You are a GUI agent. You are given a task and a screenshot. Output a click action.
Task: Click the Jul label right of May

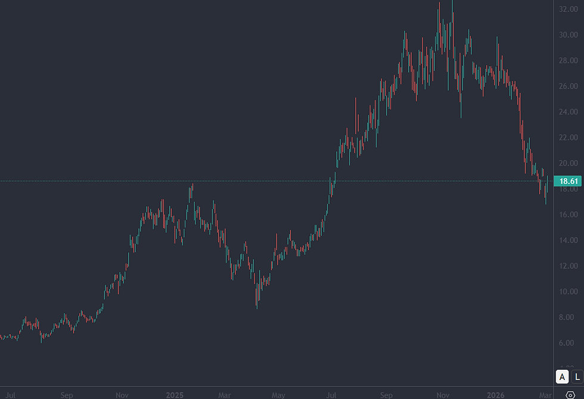[331, 395]
